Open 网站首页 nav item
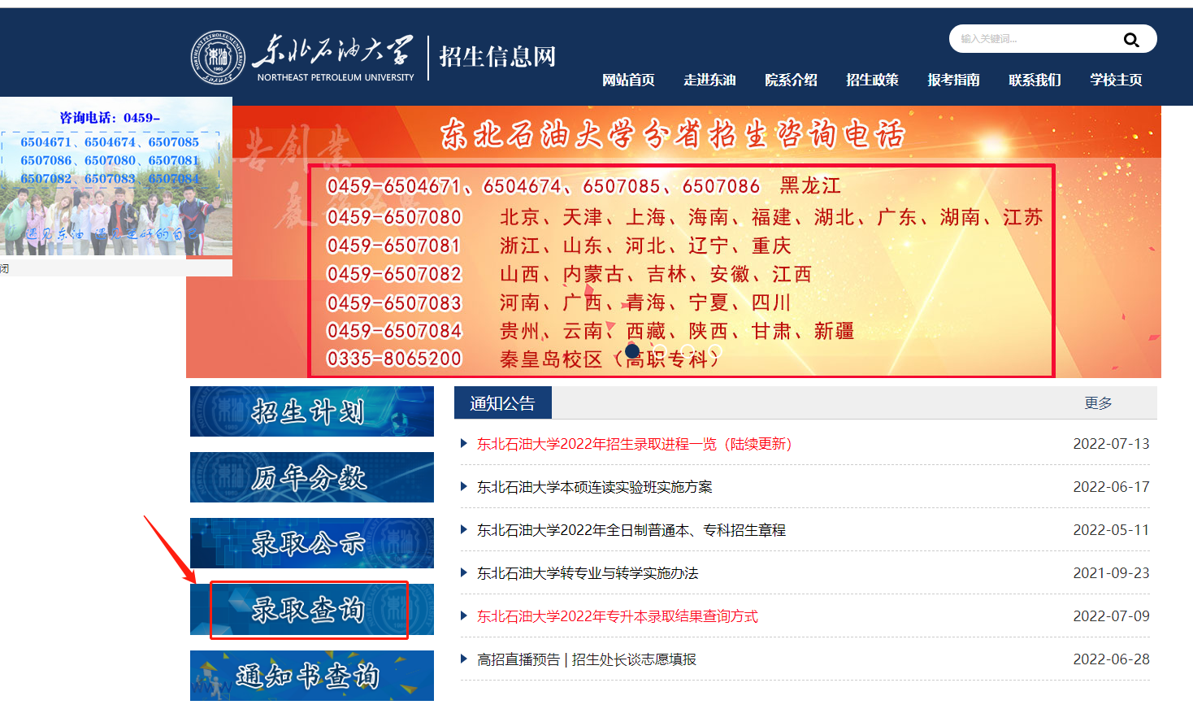The height and width of the screenshot is (709, 1193). pos(628,80)
